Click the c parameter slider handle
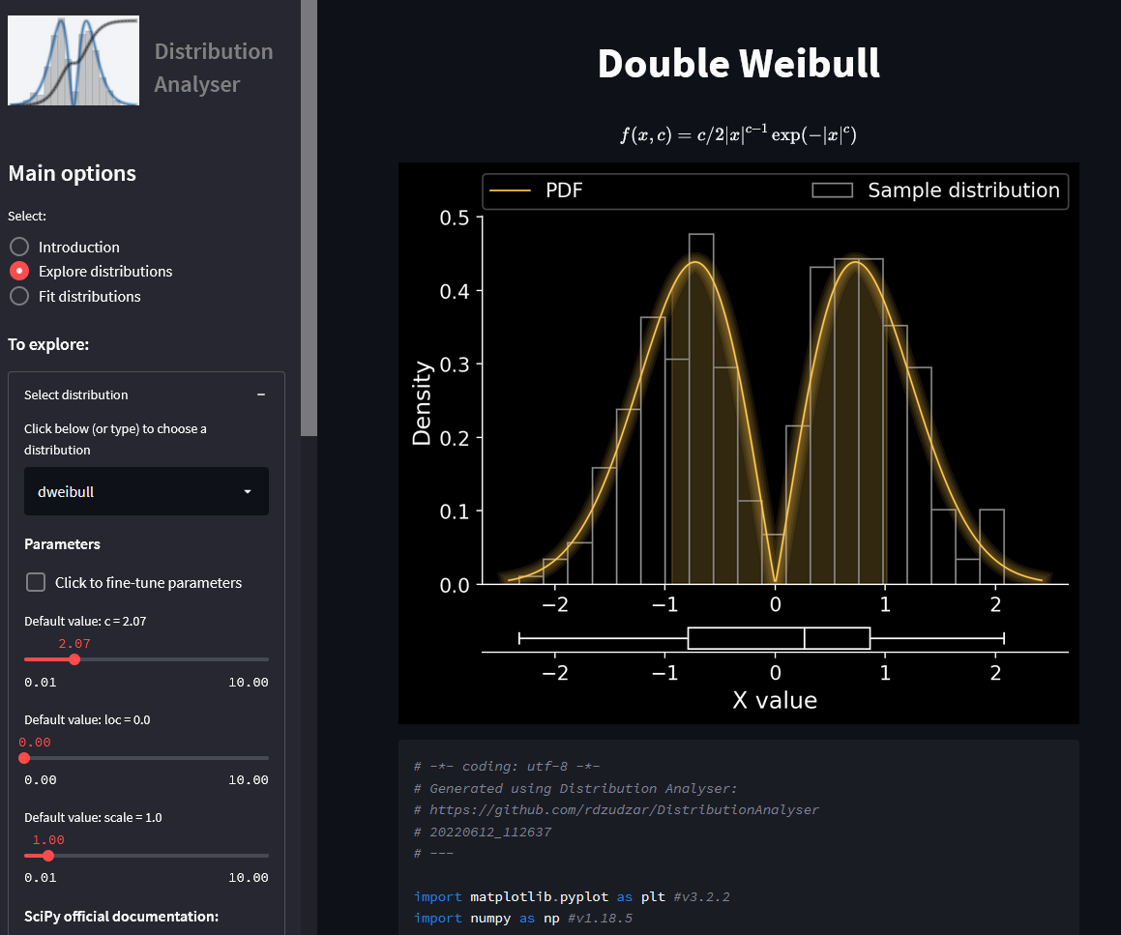The height and width of the screenshot is (935, 1121). tap(74, 659)
